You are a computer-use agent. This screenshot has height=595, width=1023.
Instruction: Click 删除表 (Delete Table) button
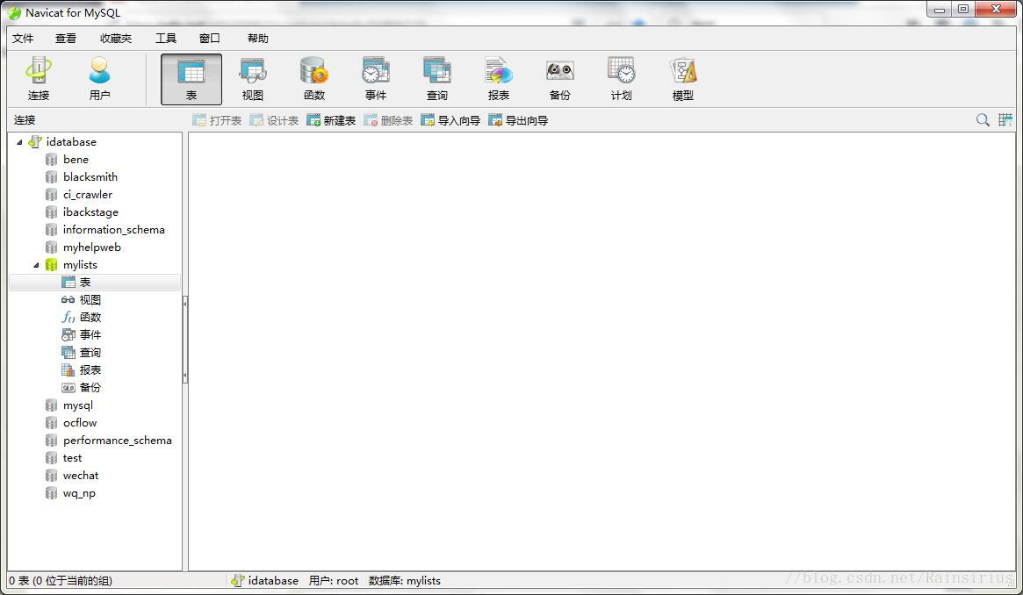click(x=388, y=120)
